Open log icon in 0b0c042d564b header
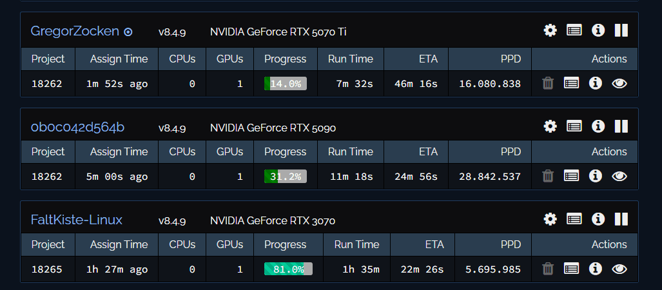This screenshot has width=662, height=290. [574, 126]
